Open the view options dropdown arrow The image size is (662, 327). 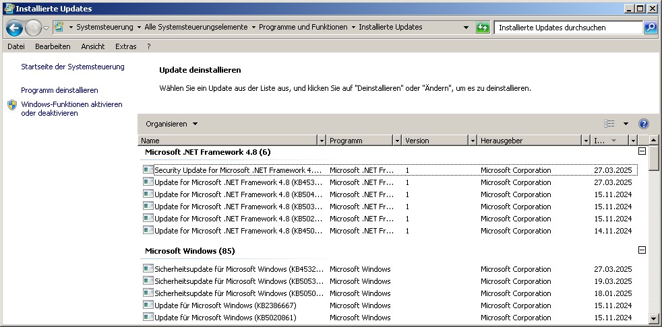coord(626,124)
